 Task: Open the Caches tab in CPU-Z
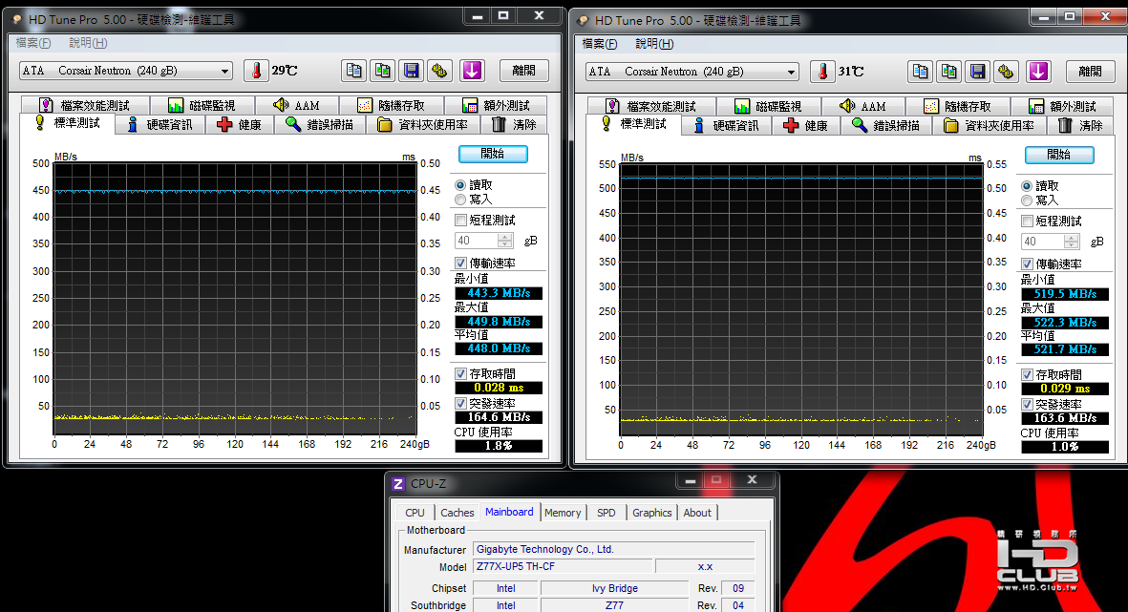(x=457, y=512)
